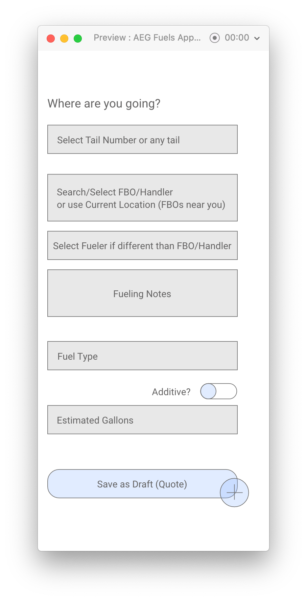Click the Estimated Gallons field
Viewport: 307px width, 601px height.
point(142,420)
